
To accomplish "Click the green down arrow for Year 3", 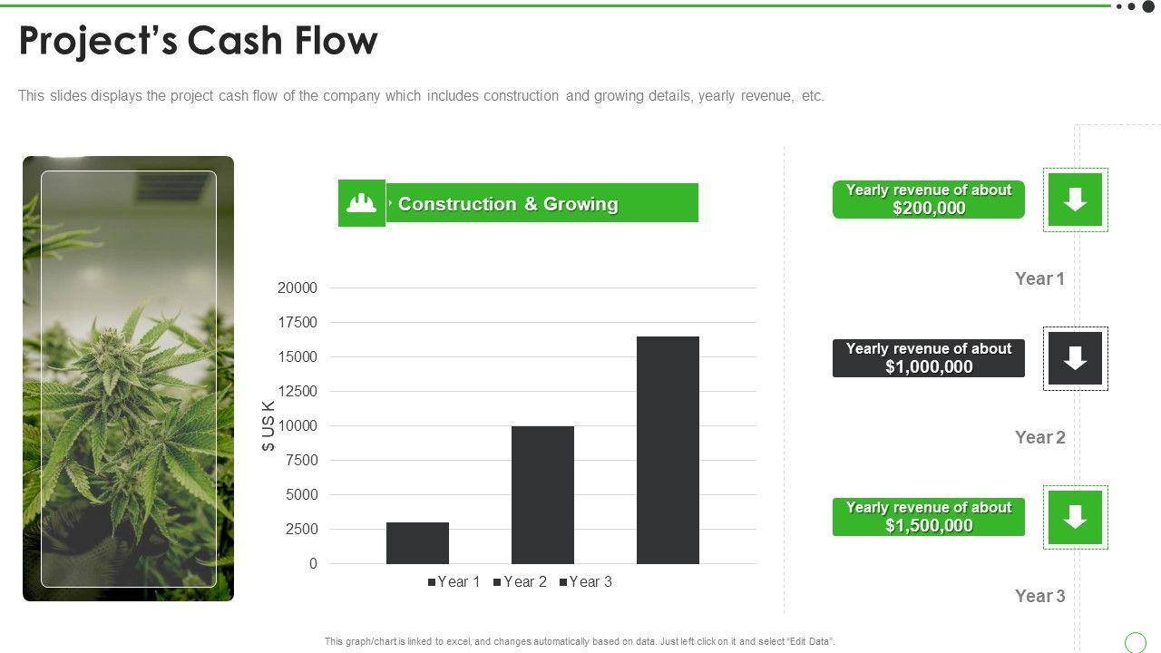I will [x=1075, y=517].
